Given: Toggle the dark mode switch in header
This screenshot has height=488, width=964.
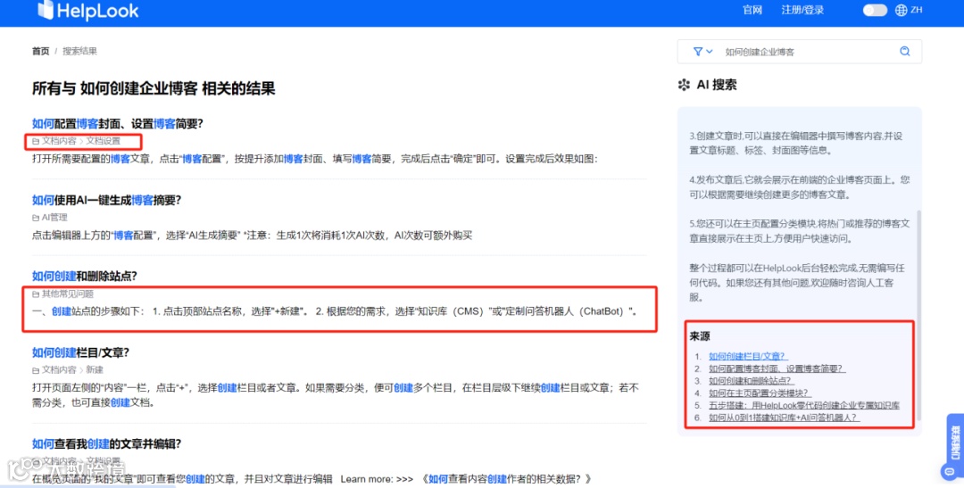Looking at the screenshot, I should 874,10.
